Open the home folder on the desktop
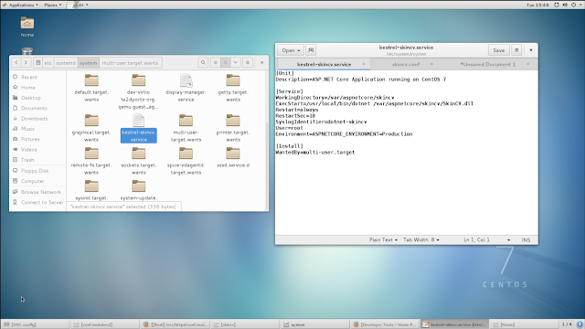The height and width of the screenshot is (329, 585). 27,27
